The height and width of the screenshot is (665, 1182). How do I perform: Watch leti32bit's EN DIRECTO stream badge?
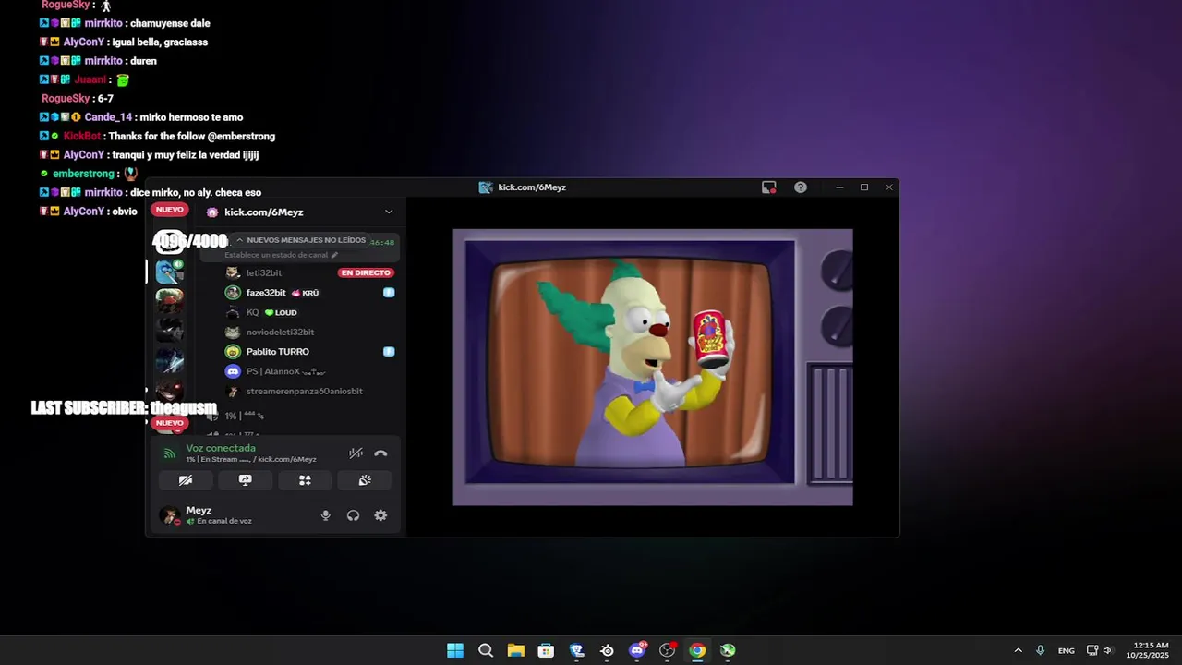tap(366, 272)
